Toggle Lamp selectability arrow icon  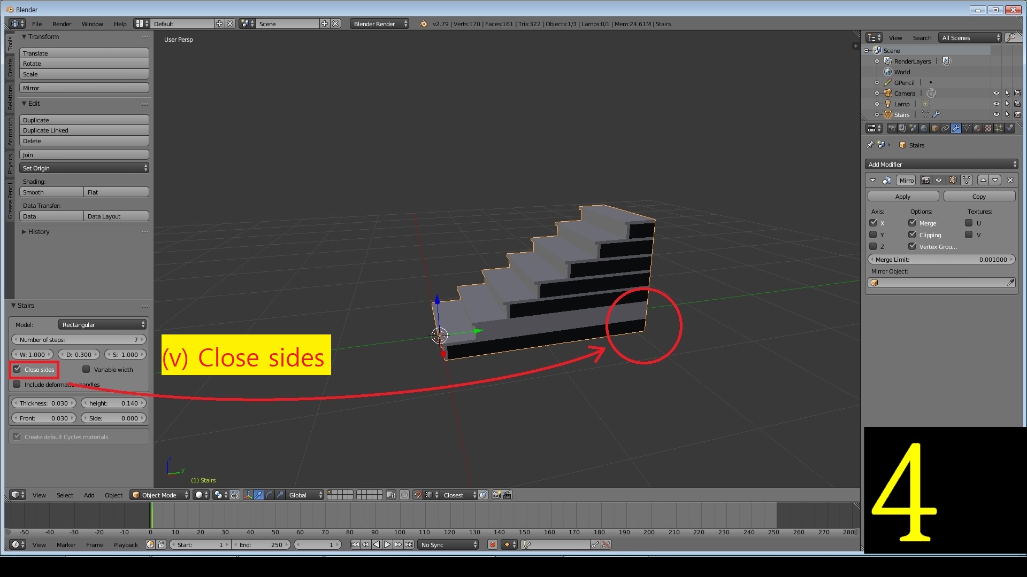(1007, 104)
